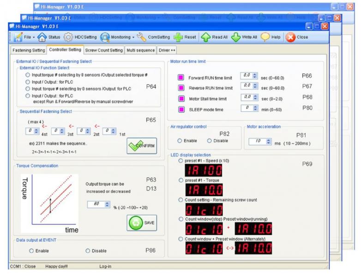Image resolution: width=361 pixels, height=277 pixels.
Task: Open the Status home icon
Action: click(42, 37)
